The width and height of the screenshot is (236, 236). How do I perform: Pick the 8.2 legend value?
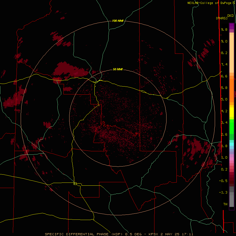[x=224, y=53]
